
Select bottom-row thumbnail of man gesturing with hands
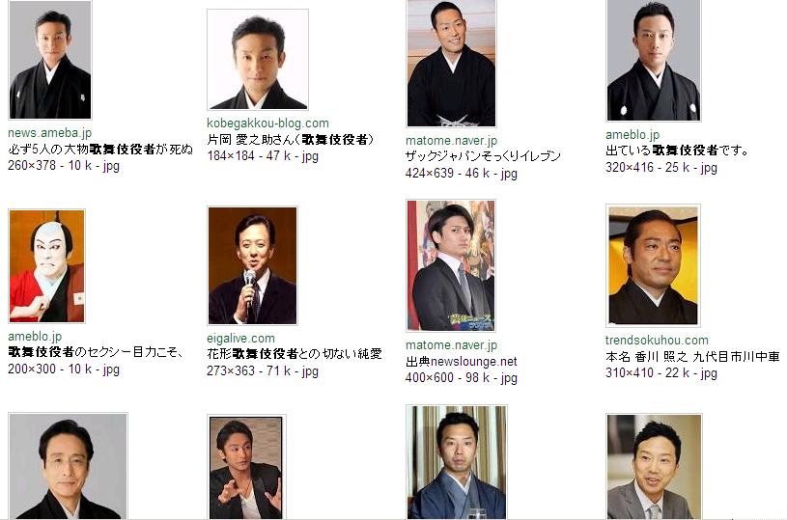246,467
